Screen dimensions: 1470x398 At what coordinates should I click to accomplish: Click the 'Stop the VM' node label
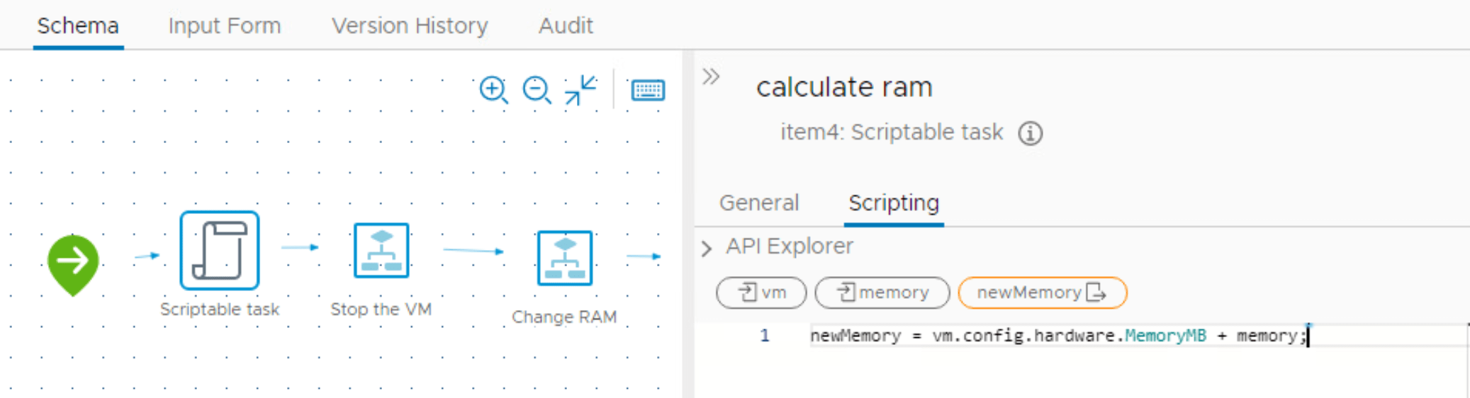381,309
